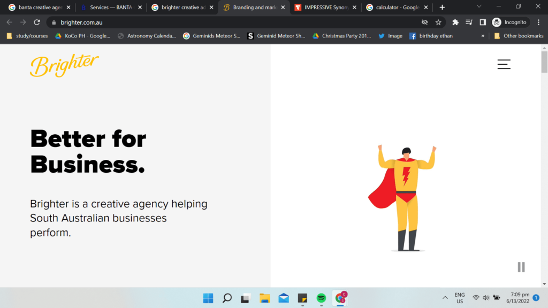
Task: View site information lock icon
Action: [54, 22]
